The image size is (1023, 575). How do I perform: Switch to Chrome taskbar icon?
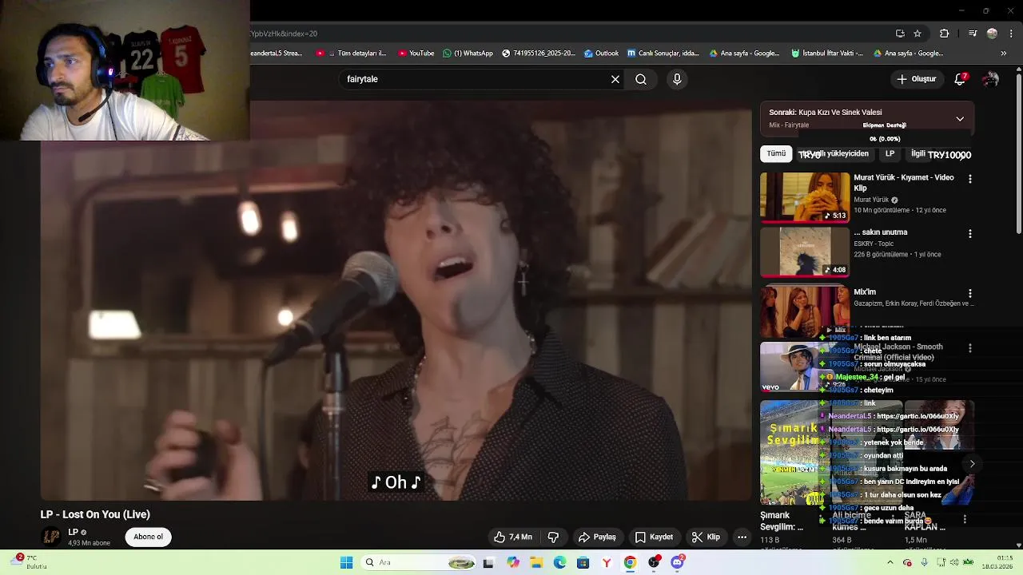pos(630,562)
